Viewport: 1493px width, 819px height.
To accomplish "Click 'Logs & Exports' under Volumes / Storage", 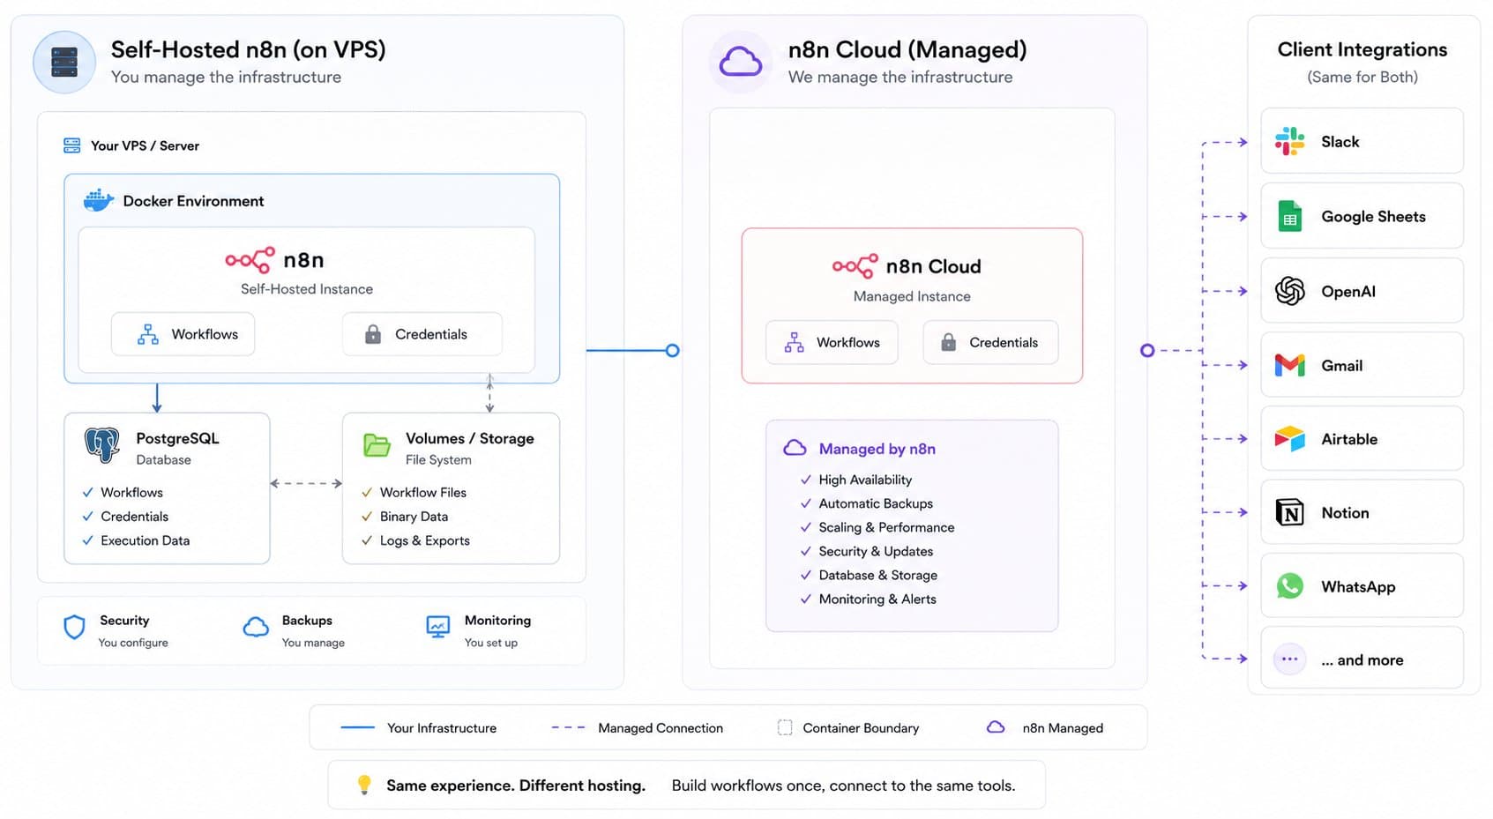I will [415, 540].
